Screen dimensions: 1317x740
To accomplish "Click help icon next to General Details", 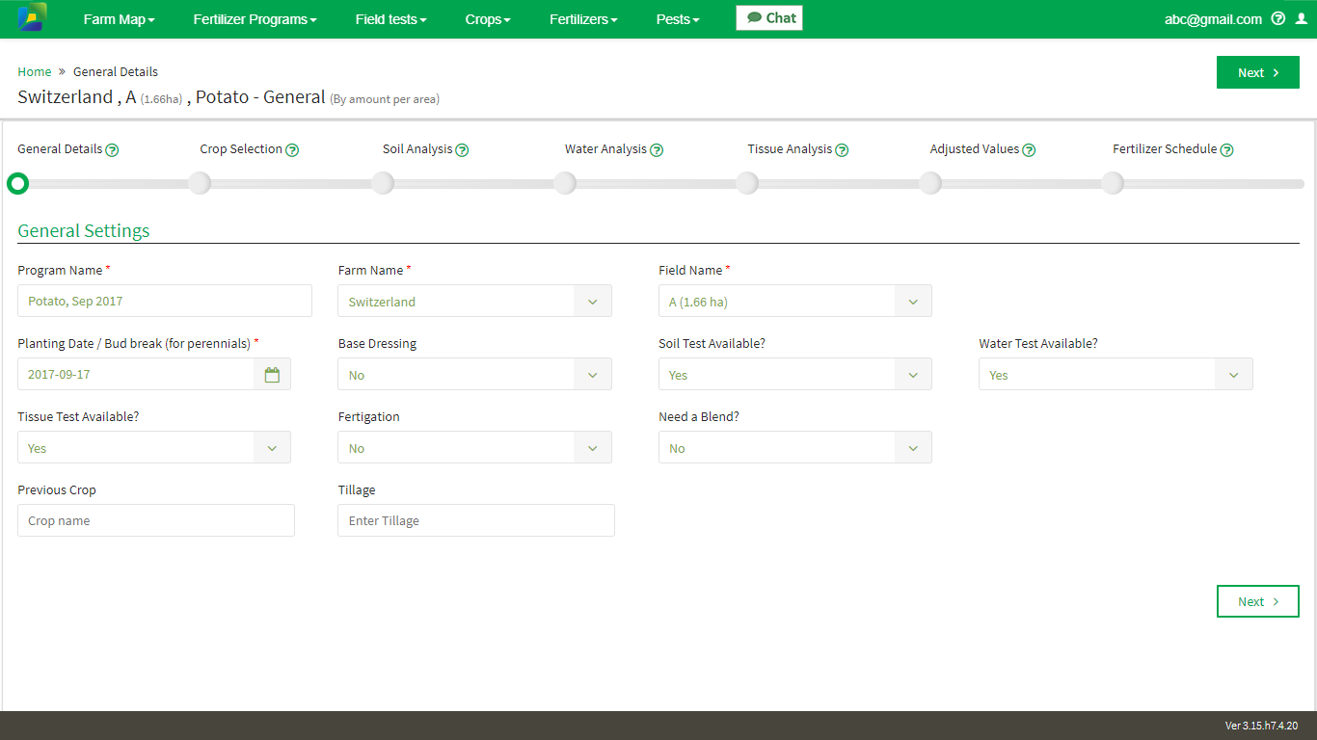I will [112, 150].
